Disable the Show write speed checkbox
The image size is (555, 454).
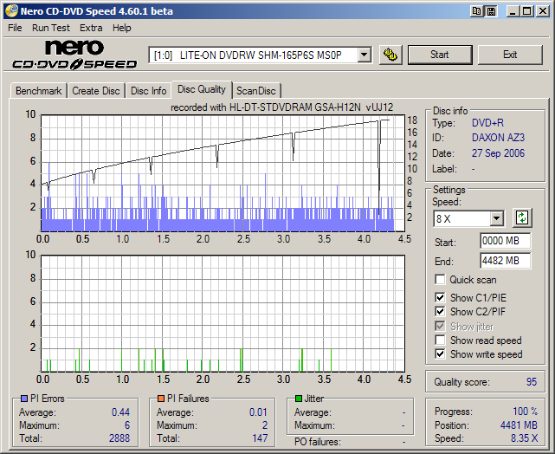pos(440,353)
